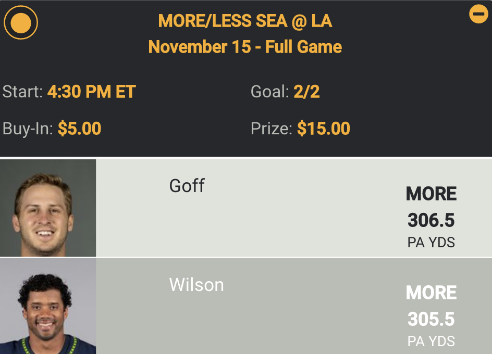Click PA YDS label under 306.5
The width and height of the screenshot is (492, 354).
click(x=431, y=243)
